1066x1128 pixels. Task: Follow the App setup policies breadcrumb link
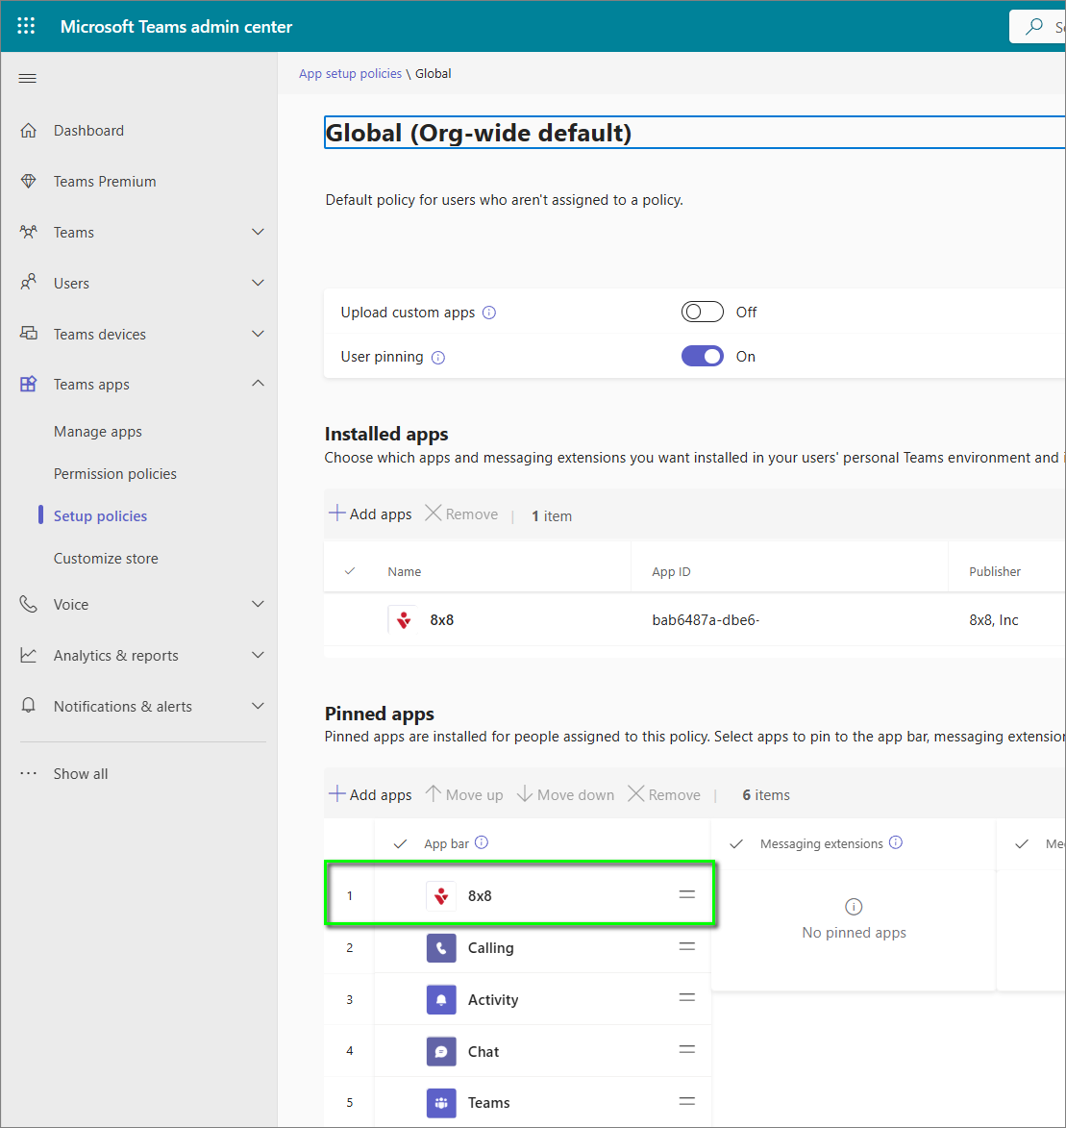pos(350,74)
